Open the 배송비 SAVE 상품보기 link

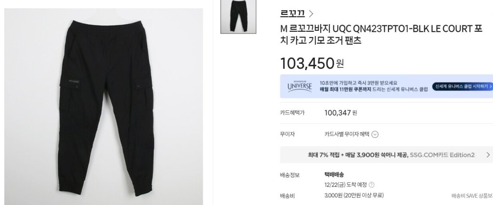coord(472,196)
